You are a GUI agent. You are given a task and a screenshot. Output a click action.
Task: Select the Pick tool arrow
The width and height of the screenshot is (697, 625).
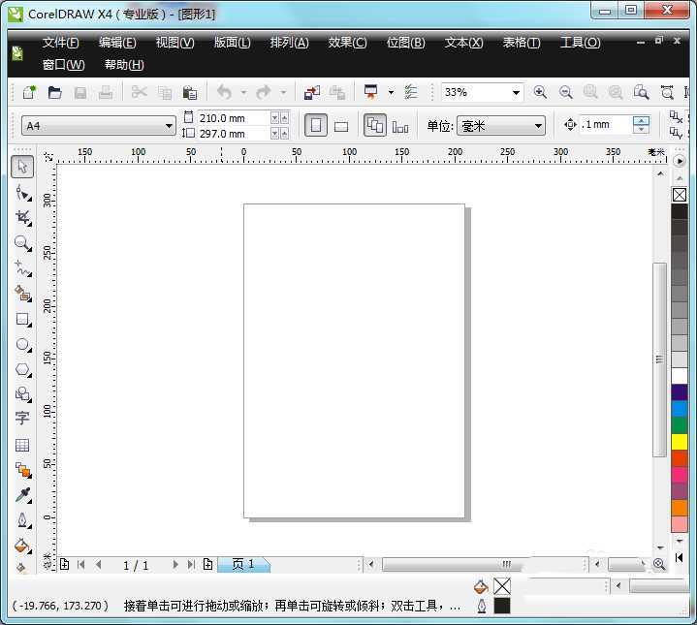(22, 167)
